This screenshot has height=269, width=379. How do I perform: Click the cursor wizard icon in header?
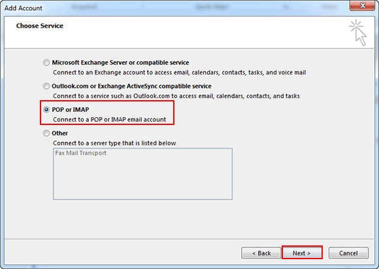point(358,33)
